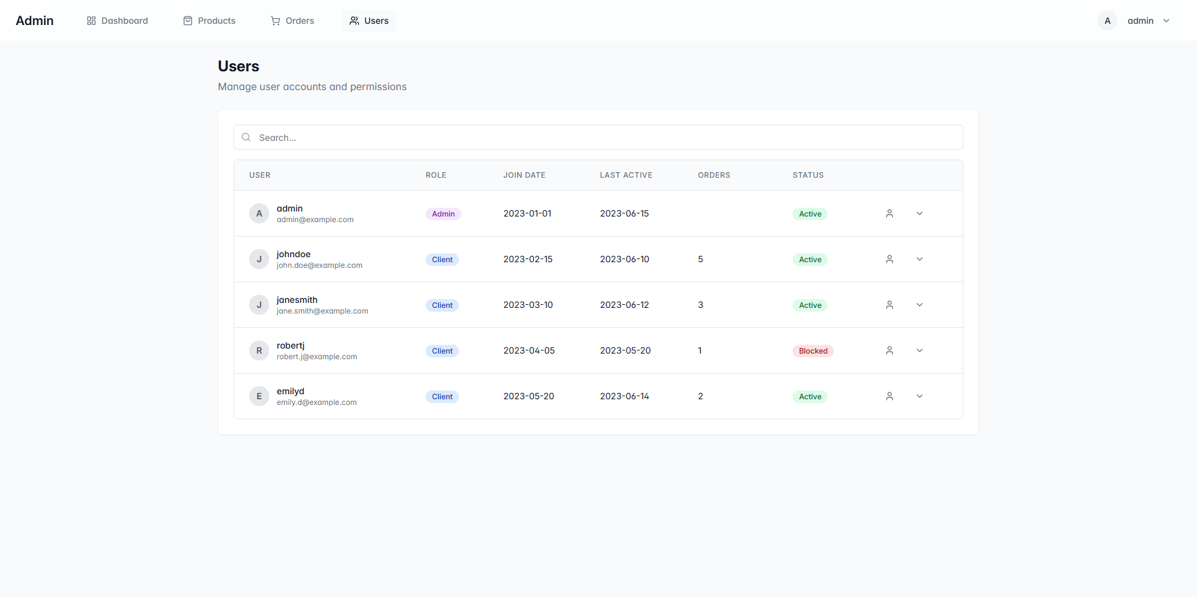
Task: Click the robertj username
Action: (x=290, y=345)
